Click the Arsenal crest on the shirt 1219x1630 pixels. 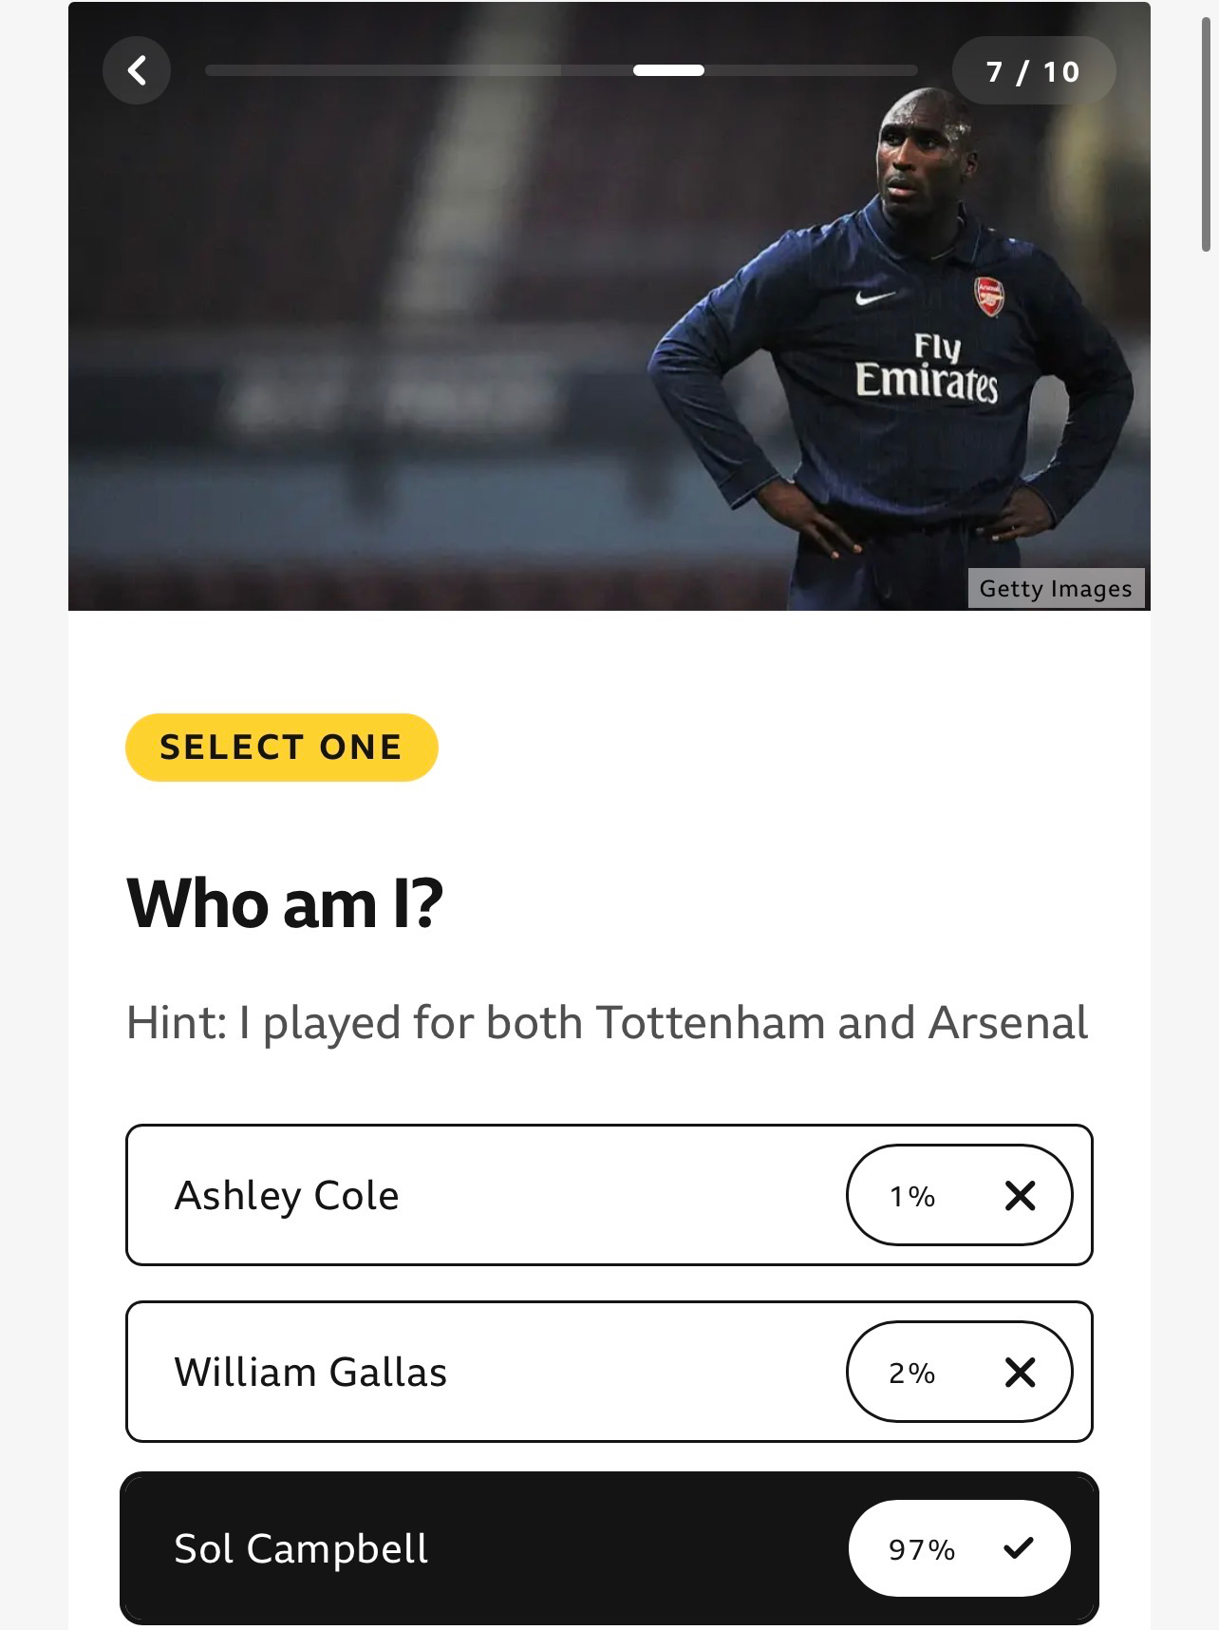[989, 296]
